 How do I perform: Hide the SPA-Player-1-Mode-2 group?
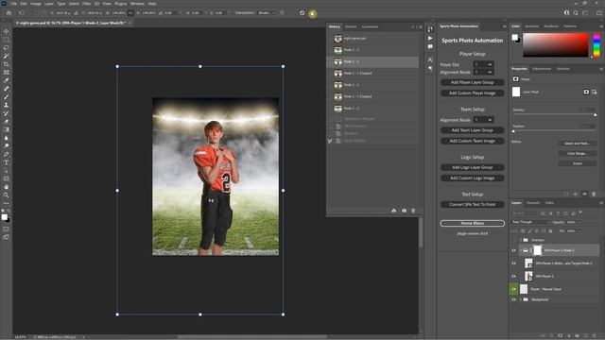coord(513,250)
